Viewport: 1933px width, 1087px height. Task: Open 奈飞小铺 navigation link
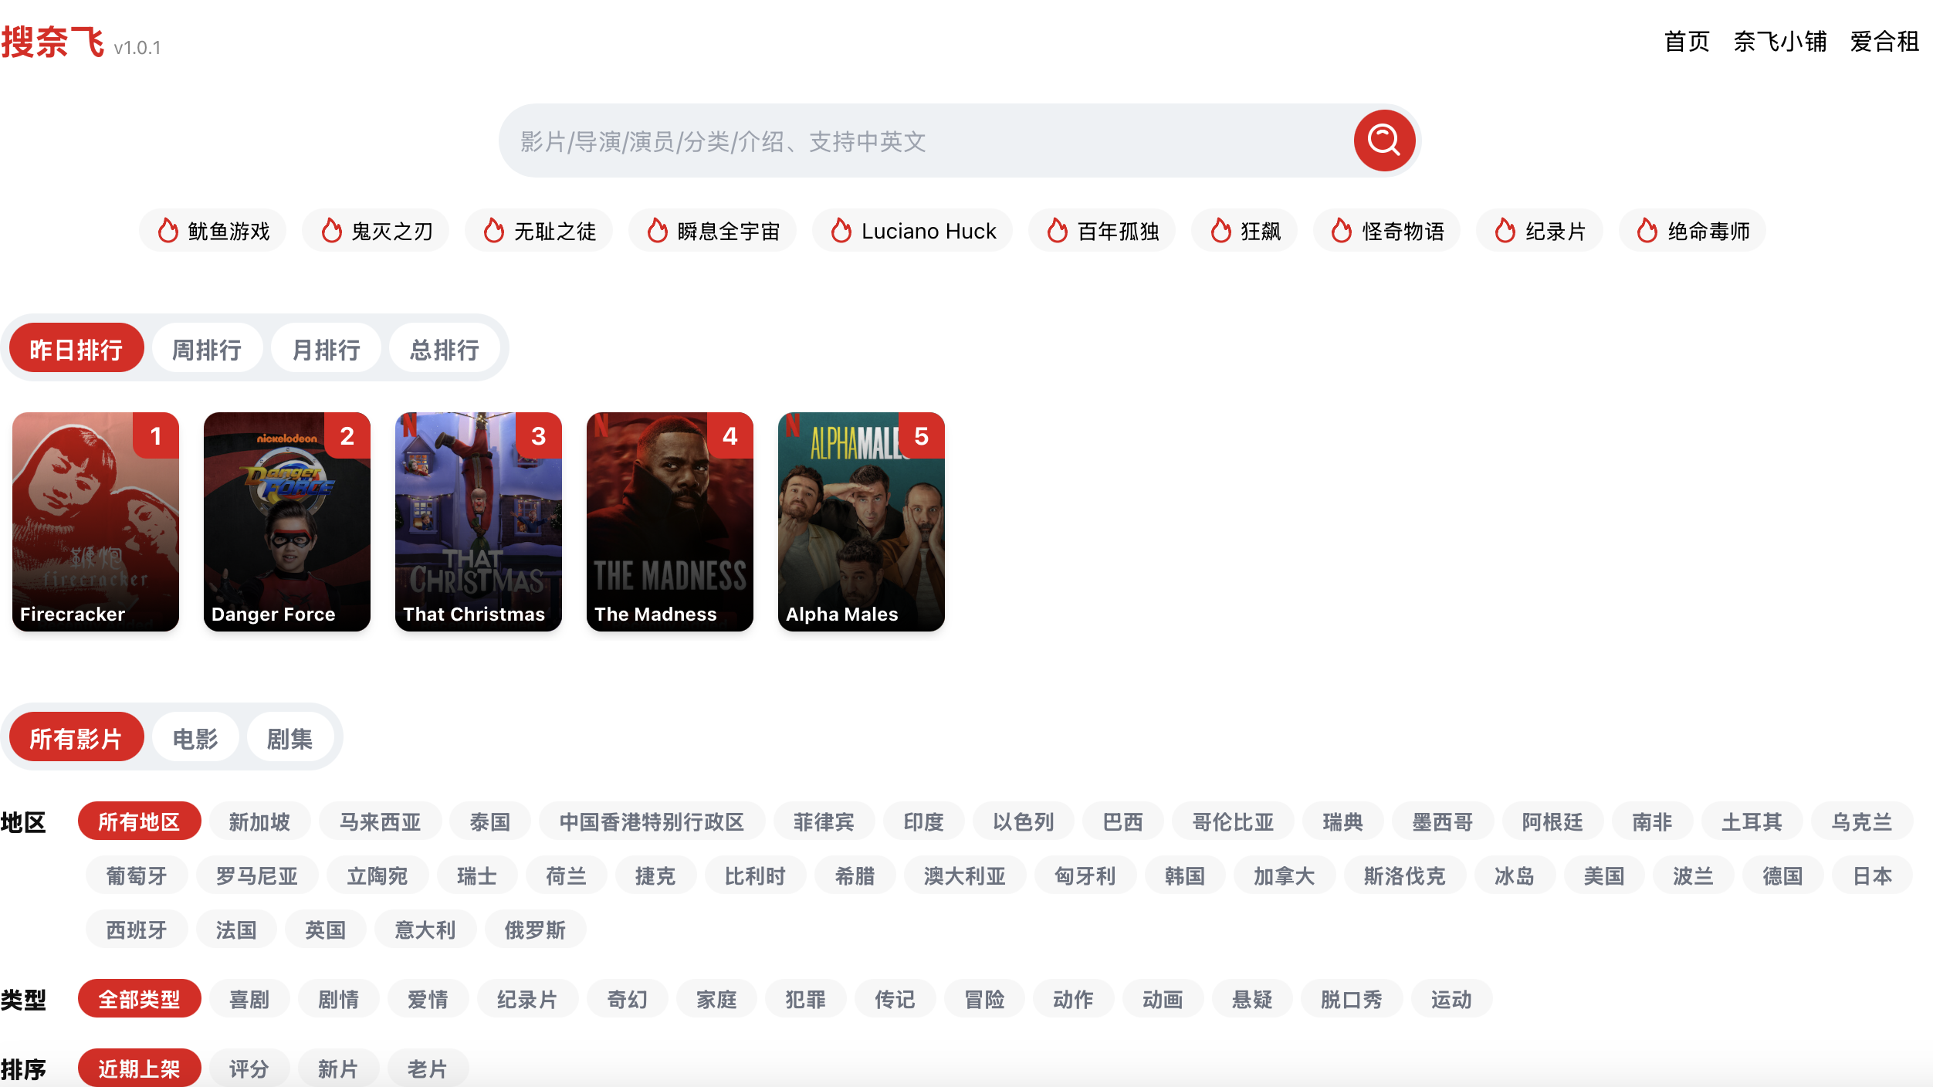click(1779, 42)
